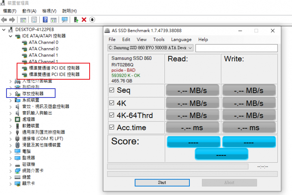The image size is (292, 195).
Task: Click the Seq Read result button
Action: [x=192, y=91]
